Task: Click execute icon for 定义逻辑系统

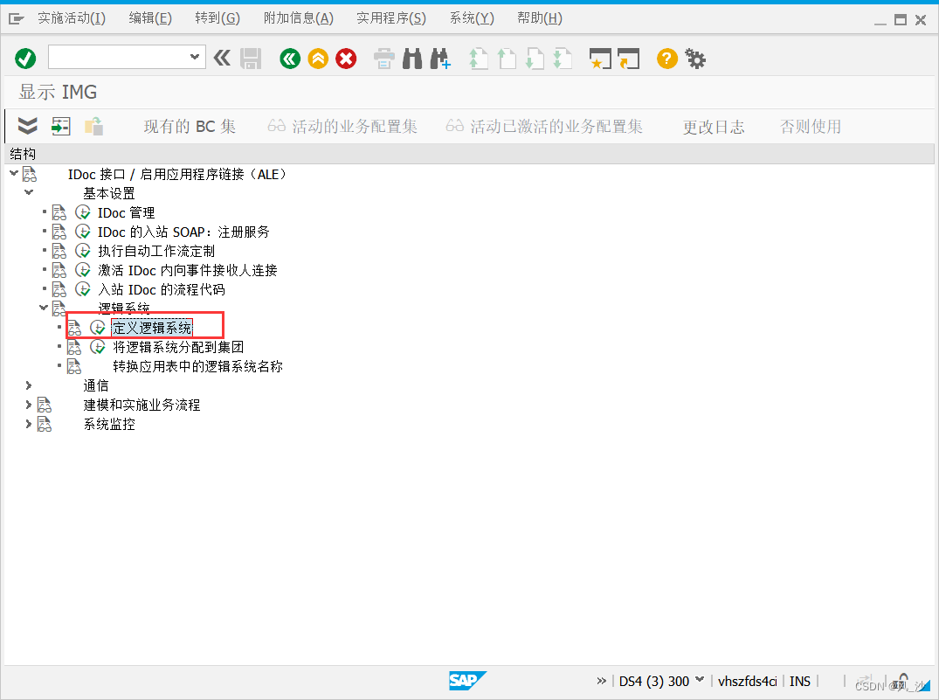Action: coord(98,327)
